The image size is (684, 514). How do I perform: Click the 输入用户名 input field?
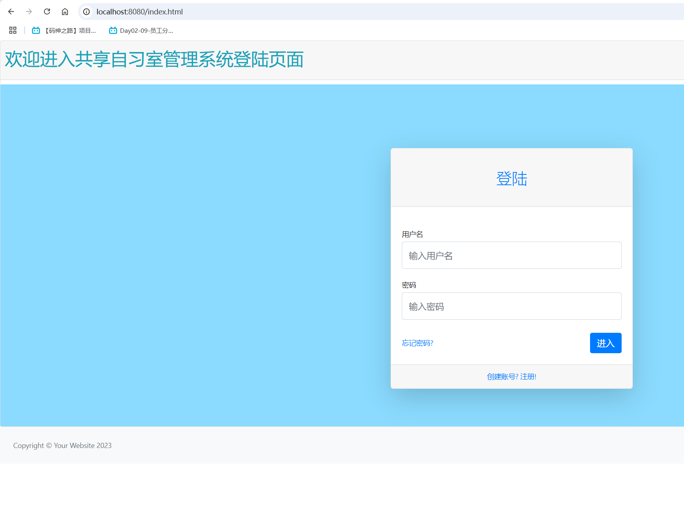coord(511,255)
